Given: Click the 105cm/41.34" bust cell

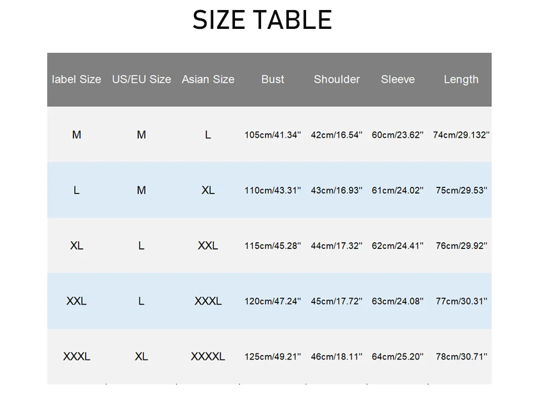Looking at the screenshot, I should [273, 135].
